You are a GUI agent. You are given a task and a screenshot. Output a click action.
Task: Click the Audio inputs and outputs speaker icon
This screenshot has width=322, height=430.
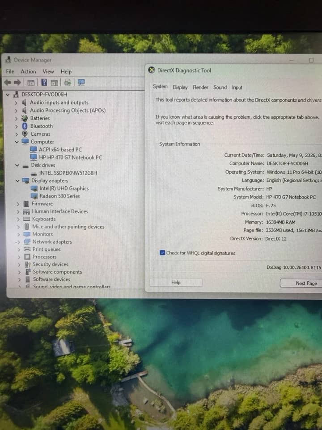[24, 103]
